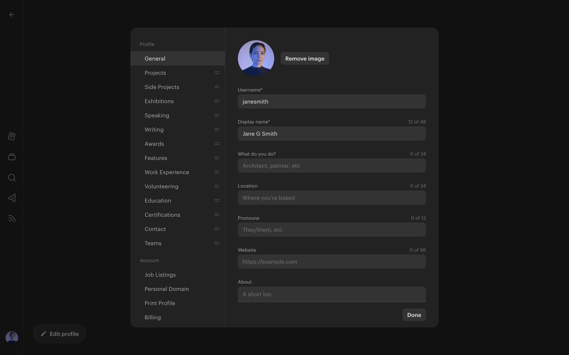Click user avatar in bottom-left corner
The height and width of the screenshot is (355, 569).
(x=12, y=337)
